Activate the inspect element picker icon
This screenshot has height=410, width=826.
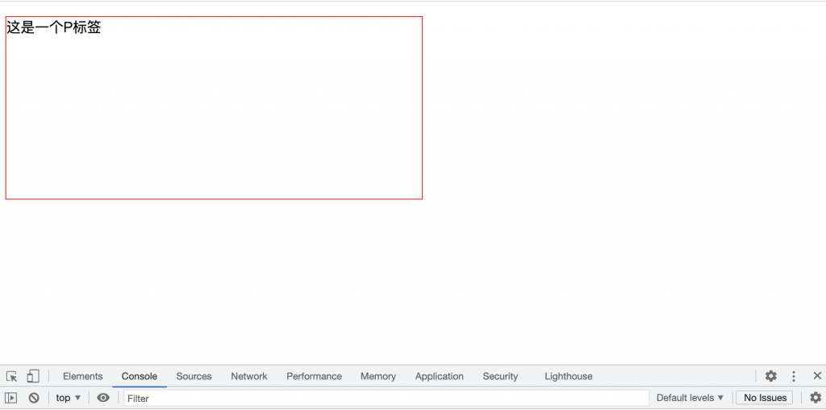[x=11, y=376]
